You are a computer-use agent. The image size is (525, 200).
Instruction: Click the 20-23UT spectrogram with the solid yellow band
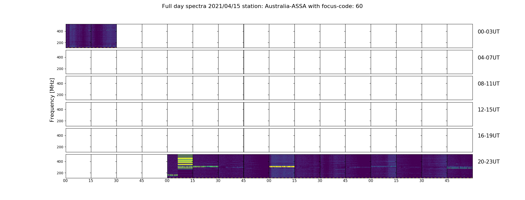pyautogui.click(x=282, y=166)
